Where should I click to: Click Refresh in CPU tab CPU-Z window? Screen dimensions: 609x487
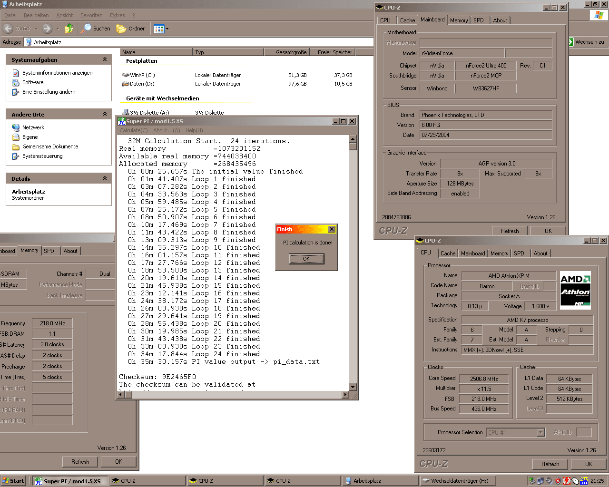coord(550,464)
